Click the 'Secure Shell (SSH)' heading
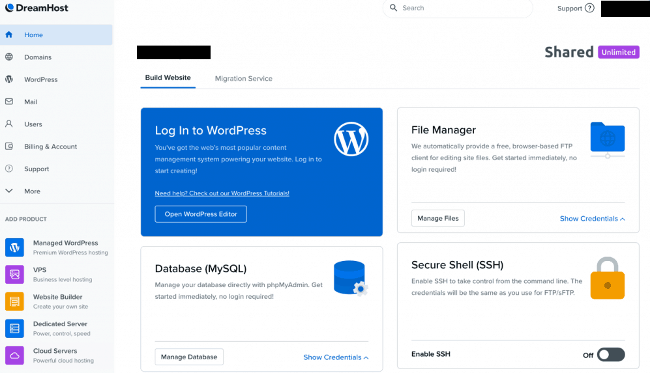 (x=457, y=265)
